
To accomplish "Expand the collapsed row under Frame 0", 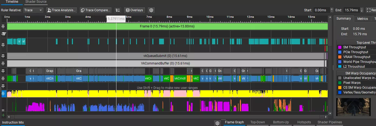I will click(3, 34).
